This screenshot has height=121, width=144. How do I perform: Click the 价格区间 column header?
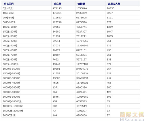[9, 4]
